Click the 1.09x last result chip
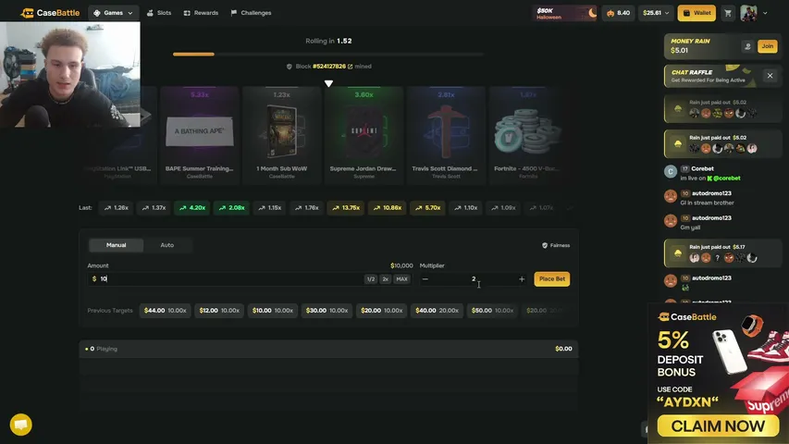 click(x=504, y=208)
